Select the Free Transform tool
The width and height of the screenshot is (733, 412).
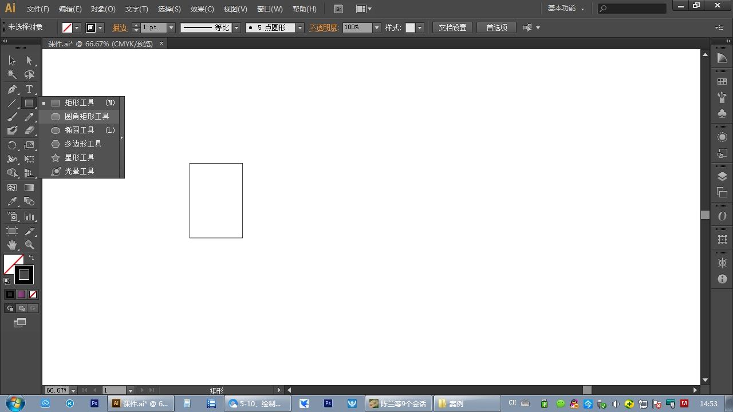29,159
